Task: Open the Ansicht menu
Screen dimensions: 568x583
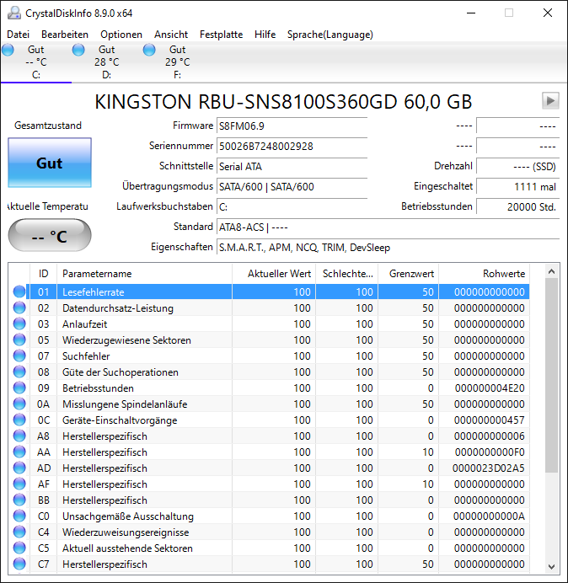Action: point(171,35)
